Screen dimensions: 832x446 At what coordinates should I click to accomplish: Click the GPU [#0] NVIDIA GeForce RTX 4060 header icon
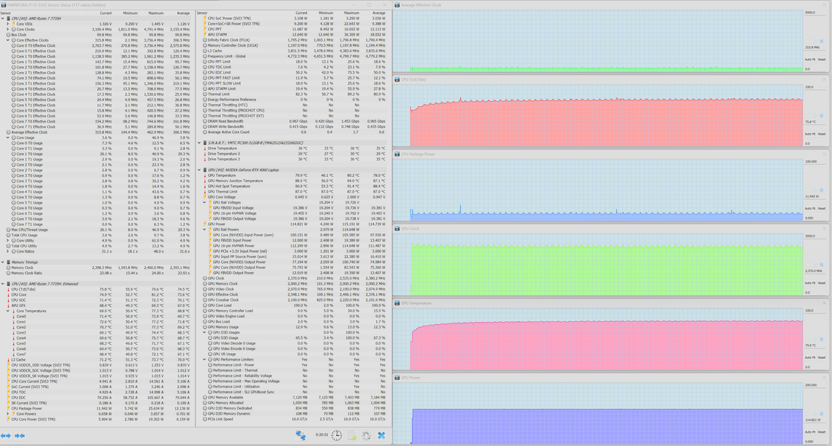204,169
